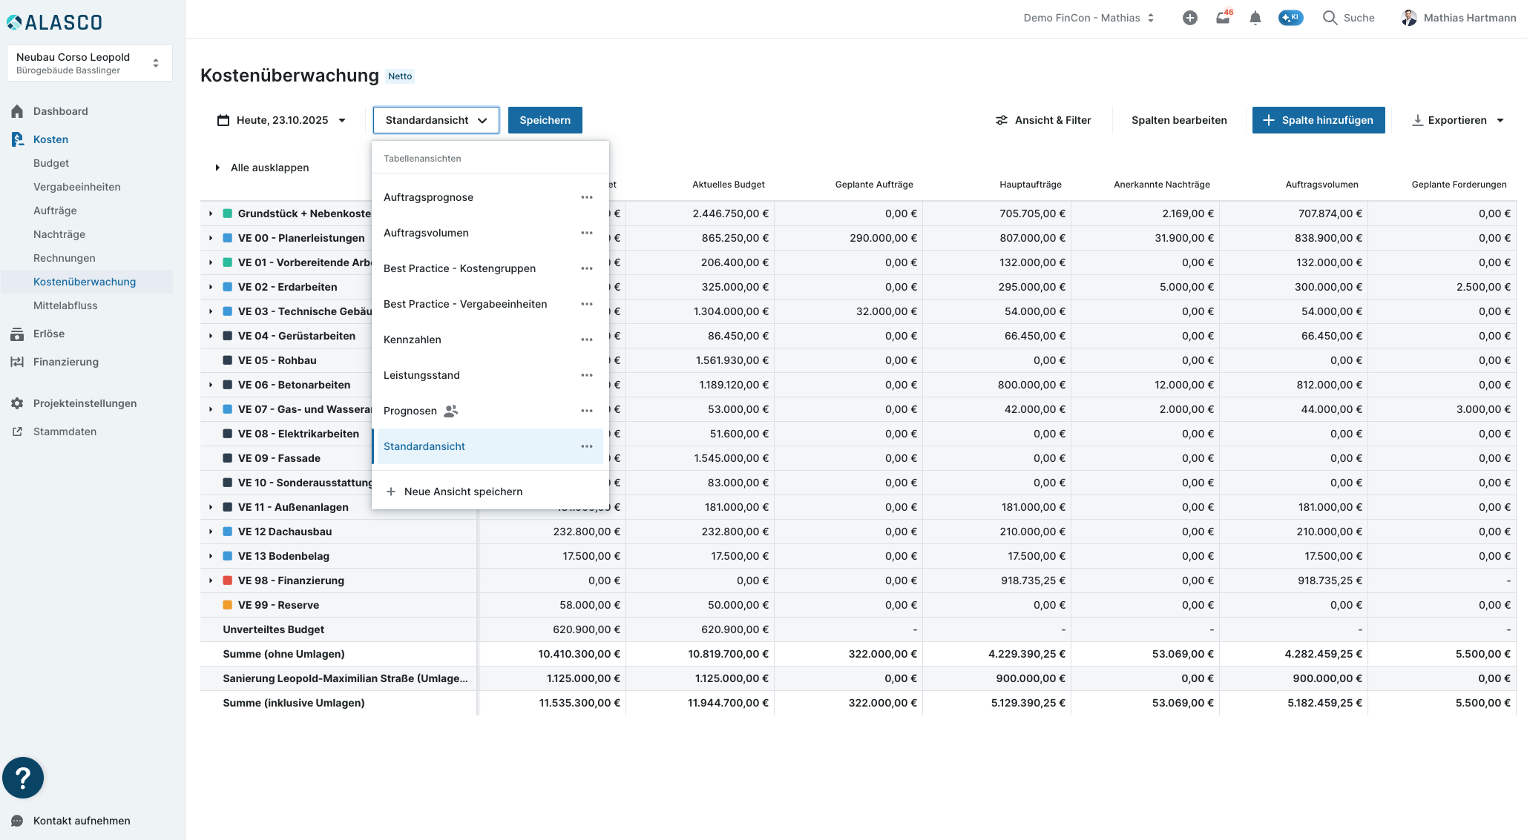
Task: Expand VE 12 Dachausbau row
Action: click(x=211, y=532)
